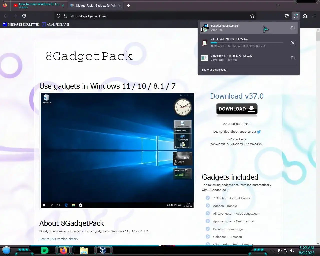Viewport: 320px width, 256px height.
Task: Click the Download v37.0 heading link
Action: 237,96
